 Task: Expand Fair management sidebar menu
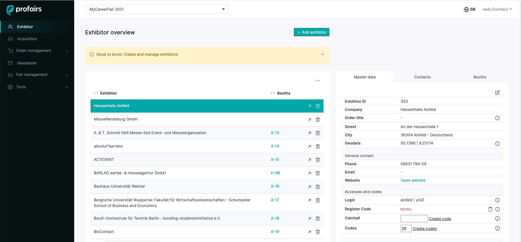[37, 75]
